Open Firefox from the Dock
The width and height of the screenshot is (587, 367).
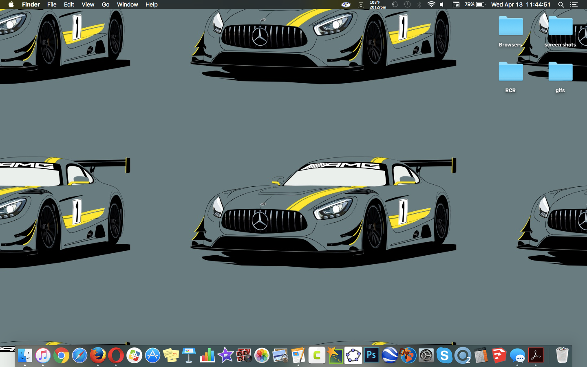click(98, 356)
